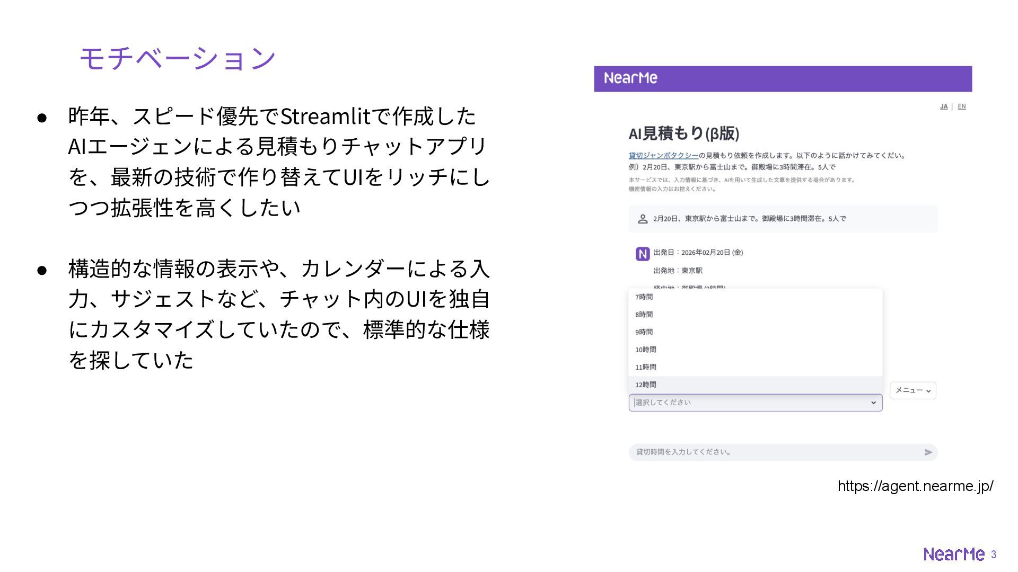
Task: Choose the 10時間 option
Action: click(646, 350)
